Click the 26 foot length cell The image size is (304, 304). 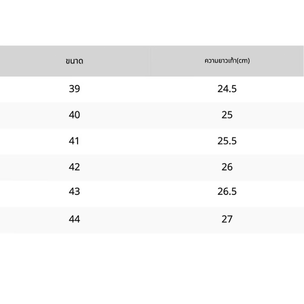click(227, 167)
